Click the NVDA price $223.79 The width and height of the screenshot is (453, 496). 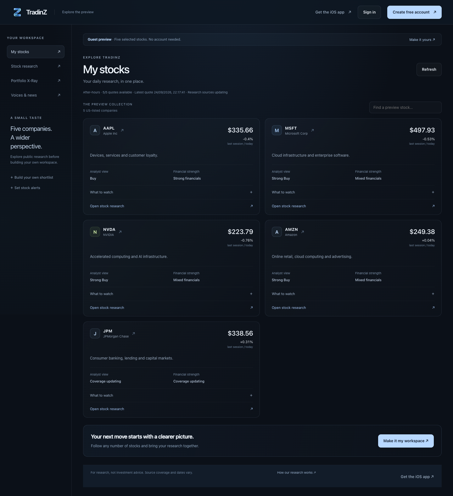[x=240, y=232]
